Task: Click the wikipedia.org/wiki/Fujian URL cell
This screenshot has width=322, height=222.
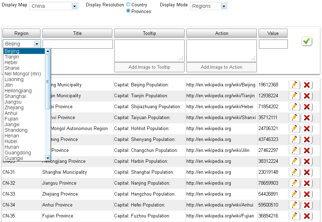Action: 220,216
